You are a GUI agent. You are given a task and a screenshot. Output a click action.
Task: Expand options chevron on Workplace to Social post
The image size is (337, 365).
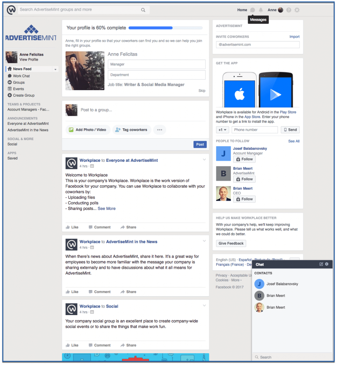(x=204, y=305)
